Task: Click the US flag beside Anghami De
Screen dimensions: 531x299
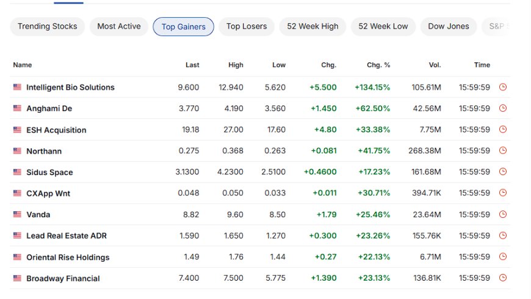Action: (x=17, y=108)
